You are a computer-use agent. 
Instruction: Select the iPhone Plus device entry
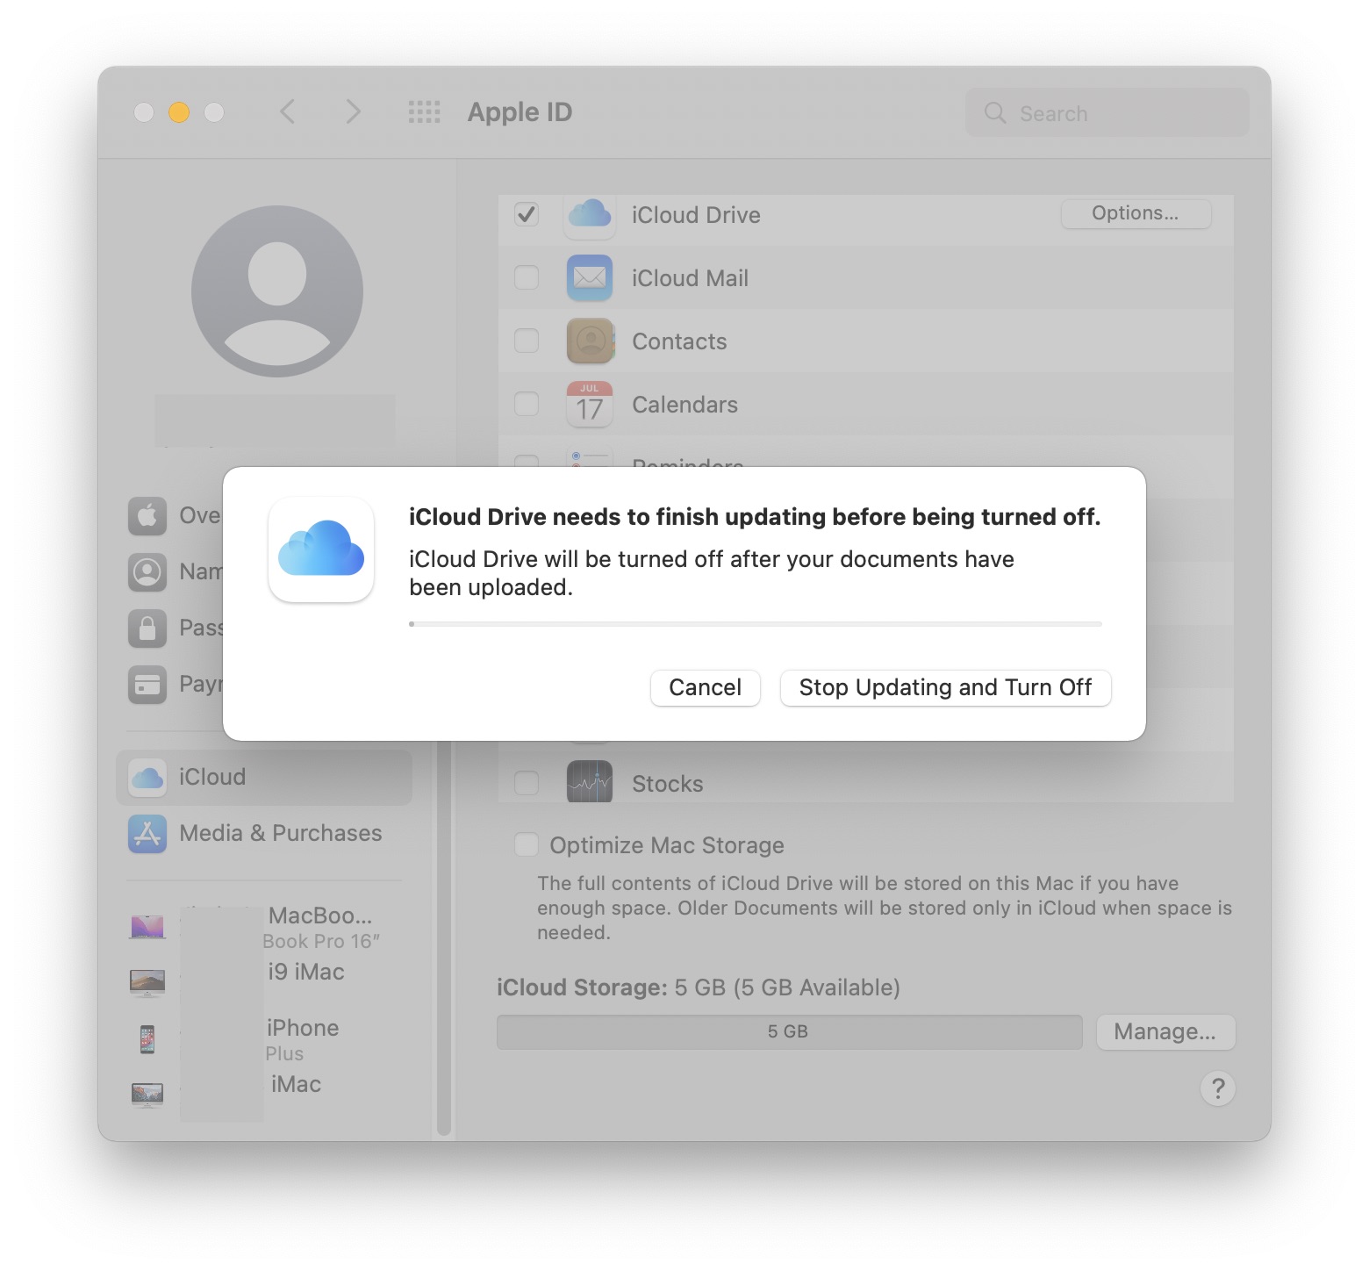point(263,1039)
